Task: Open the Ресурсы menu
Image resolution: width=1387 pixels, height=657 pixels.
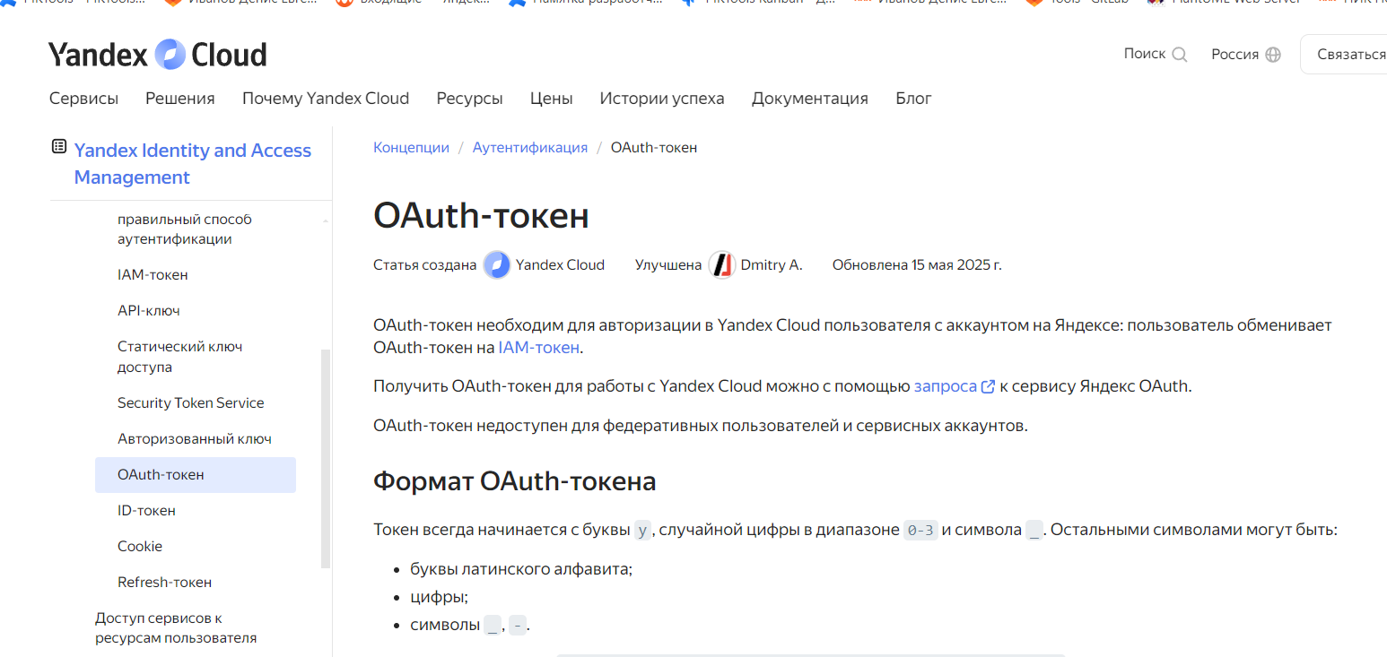Action: tap(469, 99)
